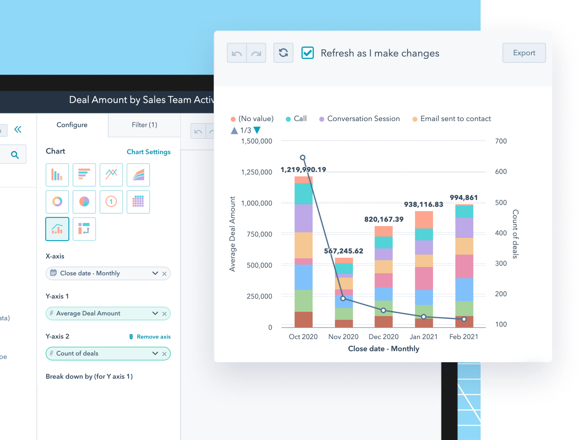Select the table grid chart type
588x440 pixels.
point(138,202)
